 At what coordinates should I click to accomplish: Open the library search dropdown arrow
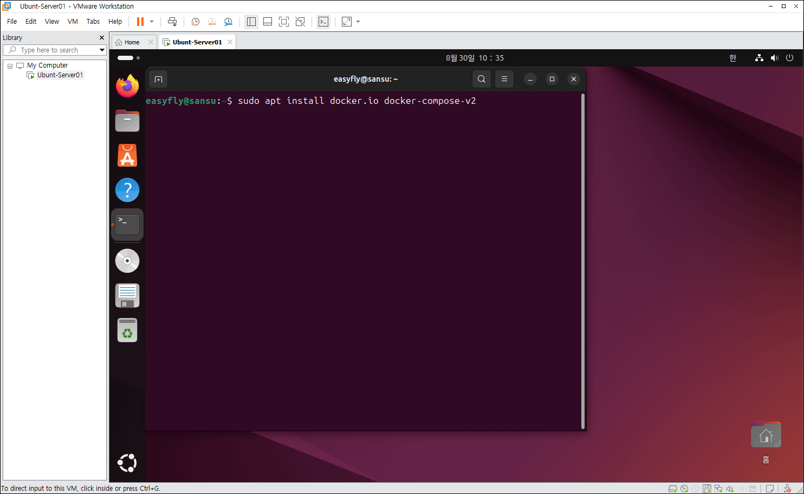(x=102, y=50)
